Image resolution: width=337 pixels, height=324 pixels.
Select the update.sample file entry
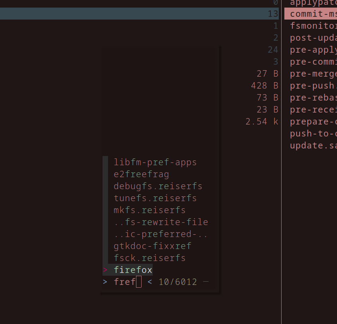pos(313,145)
